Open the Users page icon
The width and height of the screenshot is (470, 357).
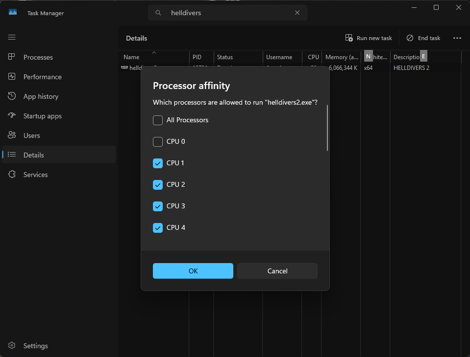click(x=12, y=135)
